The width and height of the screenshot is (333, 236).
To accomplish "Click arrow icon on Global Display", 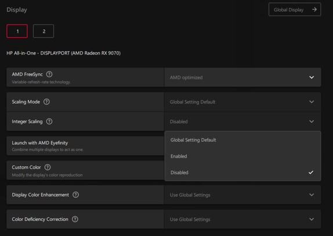I will [x=314, y=9].
